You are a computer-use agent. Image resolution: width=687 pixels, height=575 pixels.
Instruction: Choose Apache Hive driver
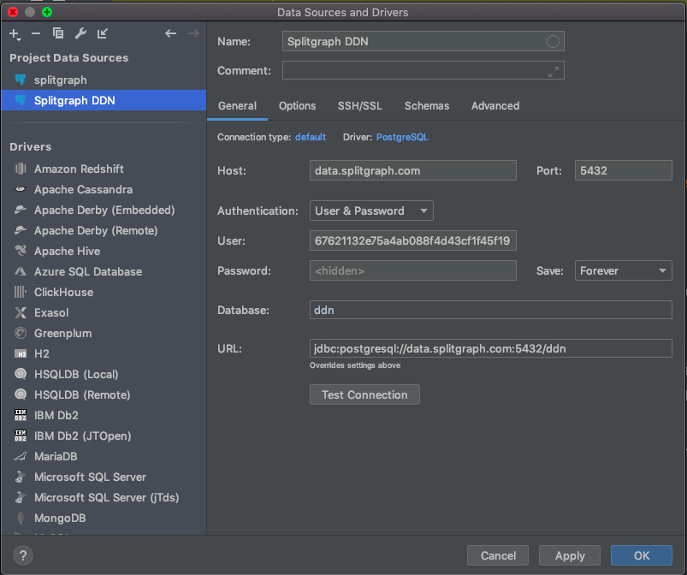(104, 251)
